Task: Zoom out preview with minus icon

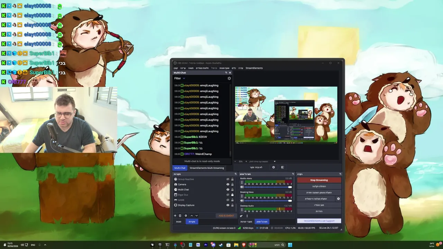Action: click(235, 162)
